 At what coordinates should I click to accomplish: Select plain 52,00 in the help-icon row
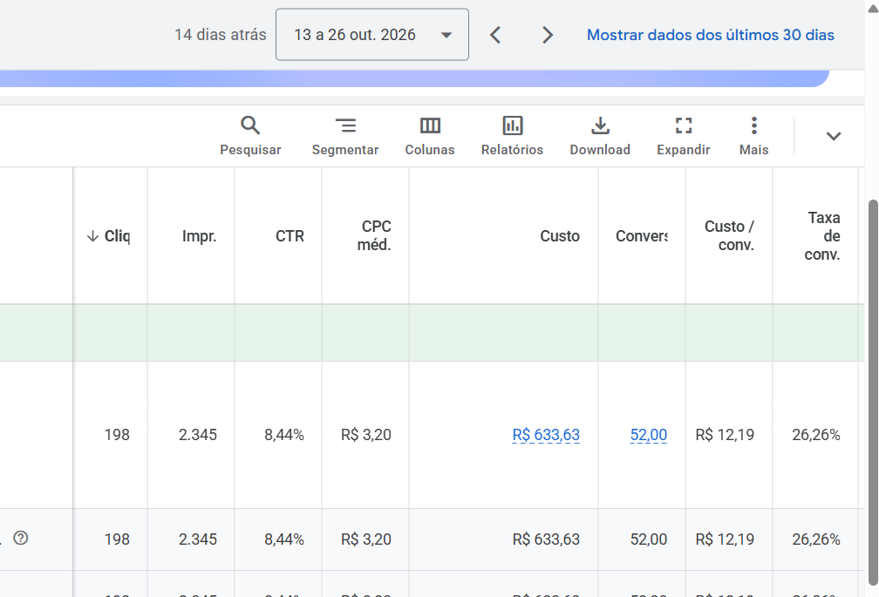pos(649,539)
